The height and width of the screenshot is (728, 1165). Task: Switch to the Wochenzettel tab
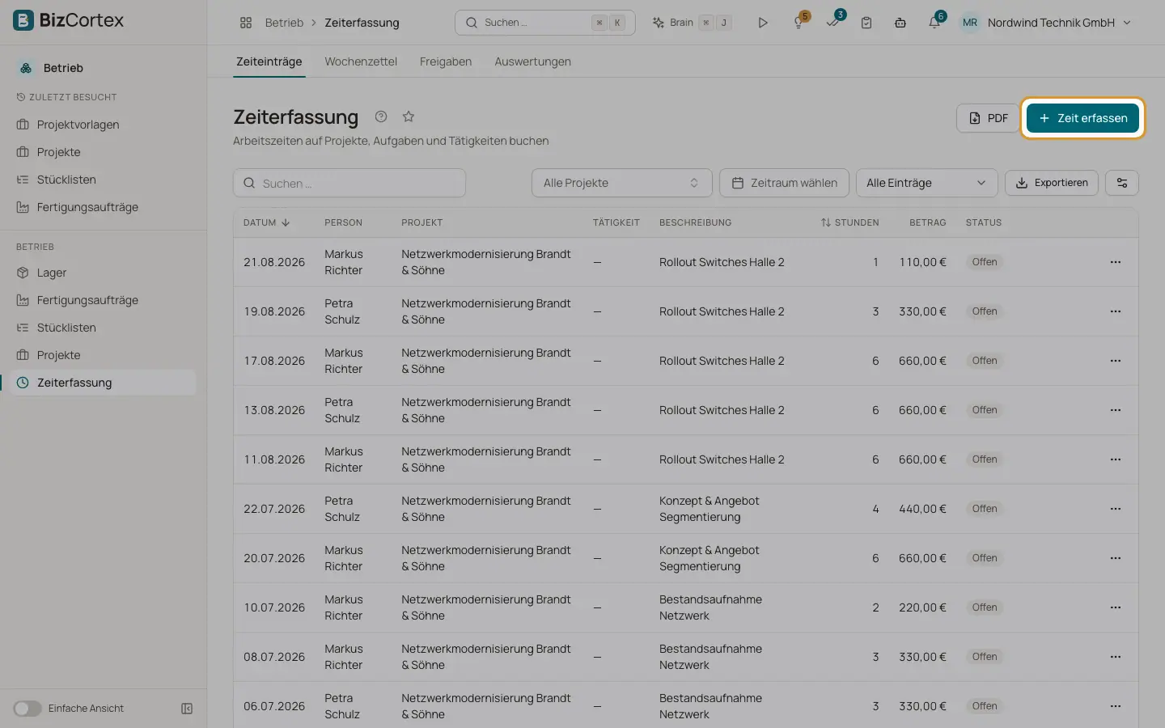coord(361,61)
